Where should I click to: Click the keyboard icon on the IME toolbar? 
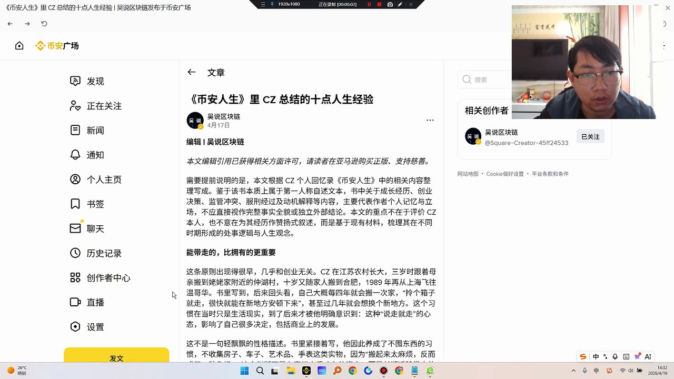pos(626,356)
